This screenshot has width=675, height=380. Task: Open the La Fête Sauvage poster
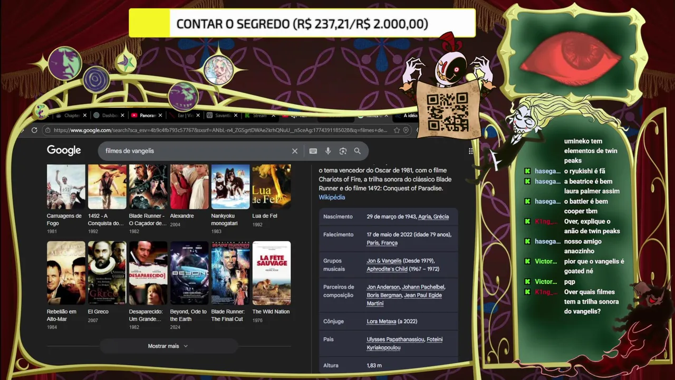tap(272, 273)
